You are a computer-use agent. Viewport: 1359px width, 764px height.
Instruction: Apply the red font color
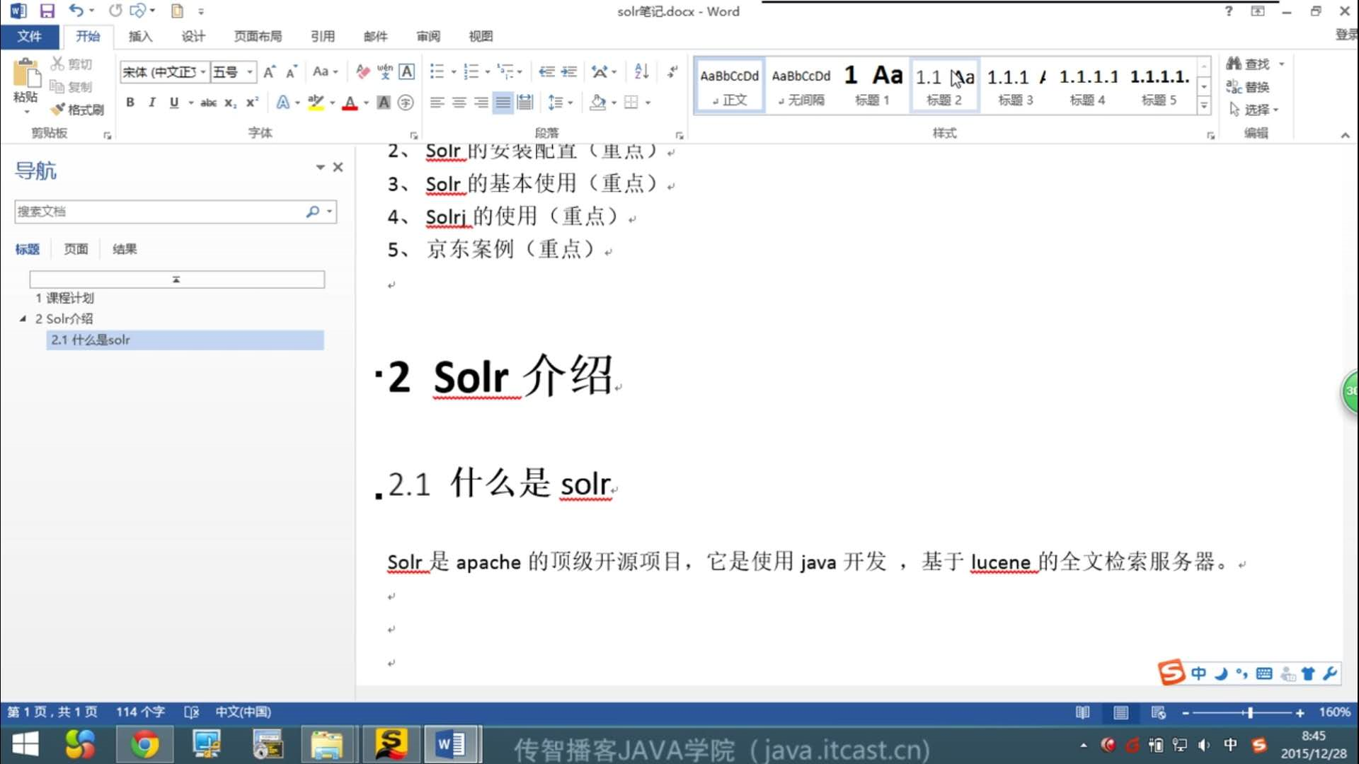[x=350, y=103]
